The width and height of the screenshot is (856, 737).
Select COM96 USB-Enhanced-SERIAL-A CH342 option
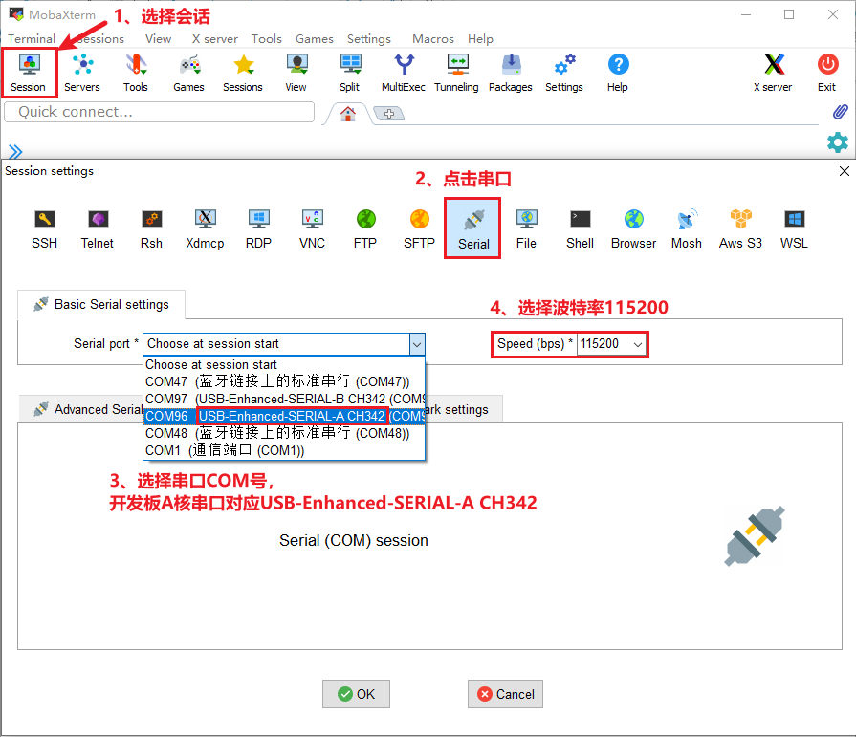(x=284, y=416)
